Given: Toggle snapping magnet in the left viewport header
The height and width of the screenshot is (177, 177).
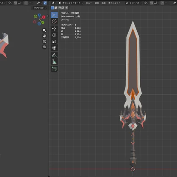Looking at the screenshot, I should click(x=16, y=3).
